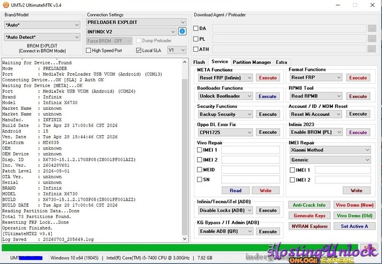Execute the Security Functions action

pyautogui.click(x=268, y=114)
